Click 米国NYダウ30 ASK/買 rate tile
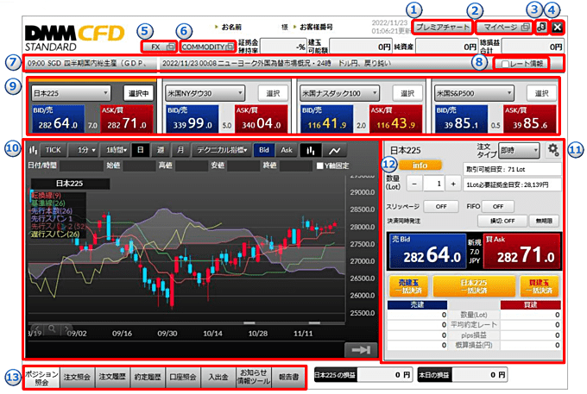 [262, 118]
